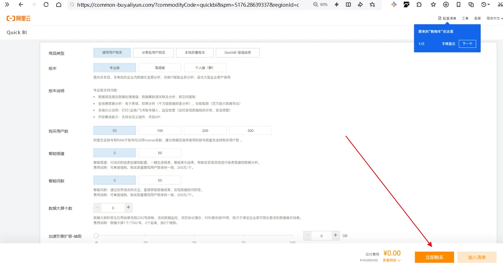503x267 pixels.
Task: Open browser history clock icon
Action: 485,5
